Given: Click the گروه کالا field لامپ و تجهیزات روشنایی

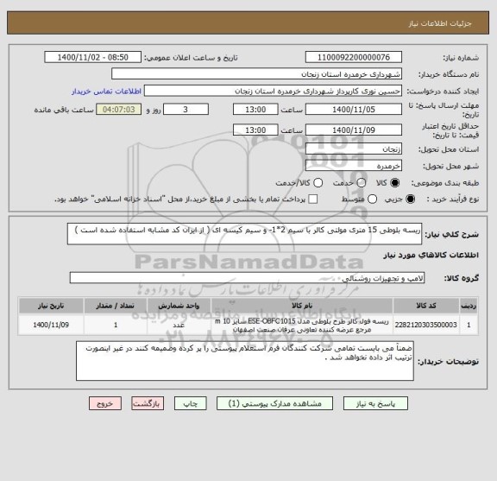Looking at the screenshot, I should coord(247,278).
